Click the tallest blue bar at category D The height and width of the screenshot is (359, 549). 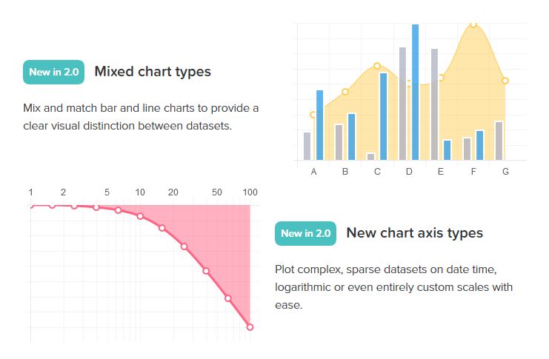415,92
